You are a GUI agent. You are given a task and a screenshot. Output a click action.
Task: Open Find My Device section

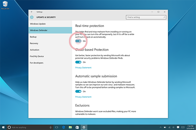coord(50,56)
